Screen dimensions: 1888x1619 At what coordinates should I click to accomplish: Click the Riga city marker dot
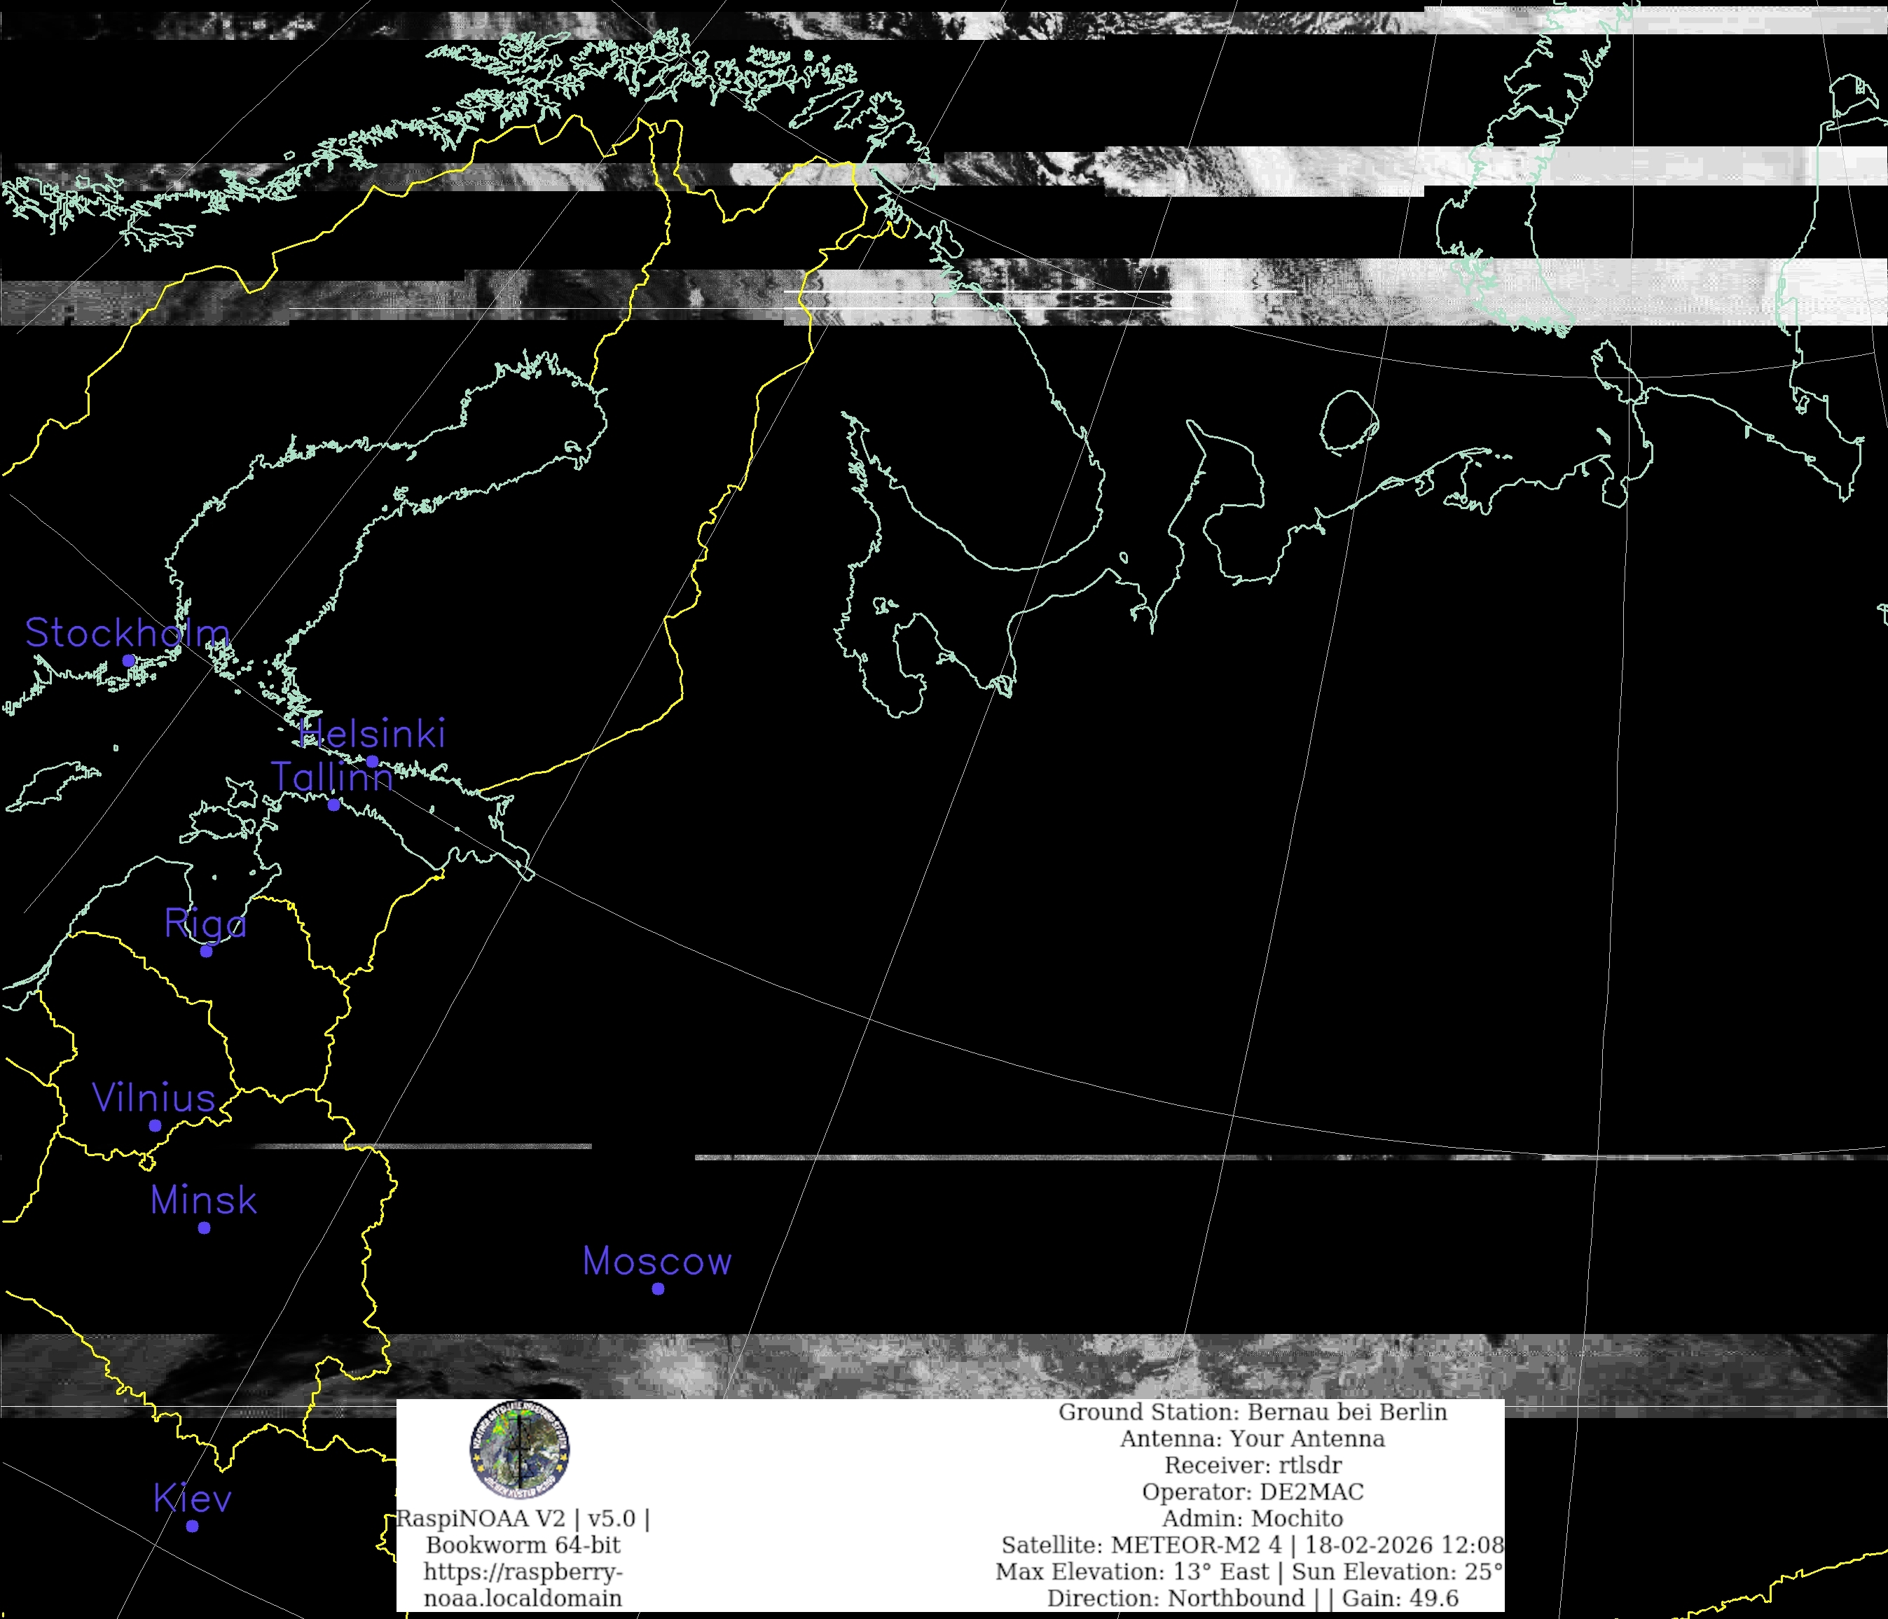206,952
